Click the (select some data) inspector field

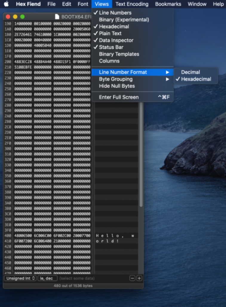77,278
